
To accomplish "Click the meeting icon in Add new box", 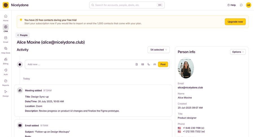I will click(155, 64).
